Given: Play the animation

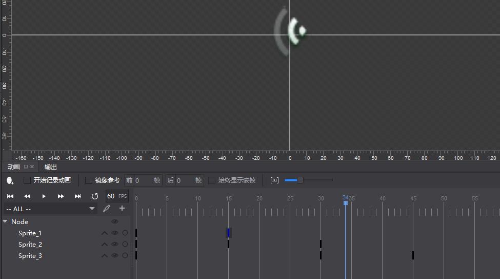Looking at the screenshot, I should click(44, 196).
